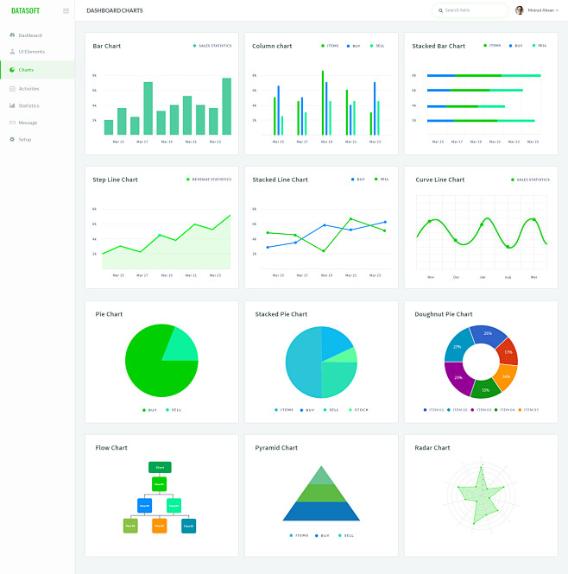Open the Moinul Ahsan user dropdown arrow
This screenshot has width=568, height=574.
[x=558, y=10]
